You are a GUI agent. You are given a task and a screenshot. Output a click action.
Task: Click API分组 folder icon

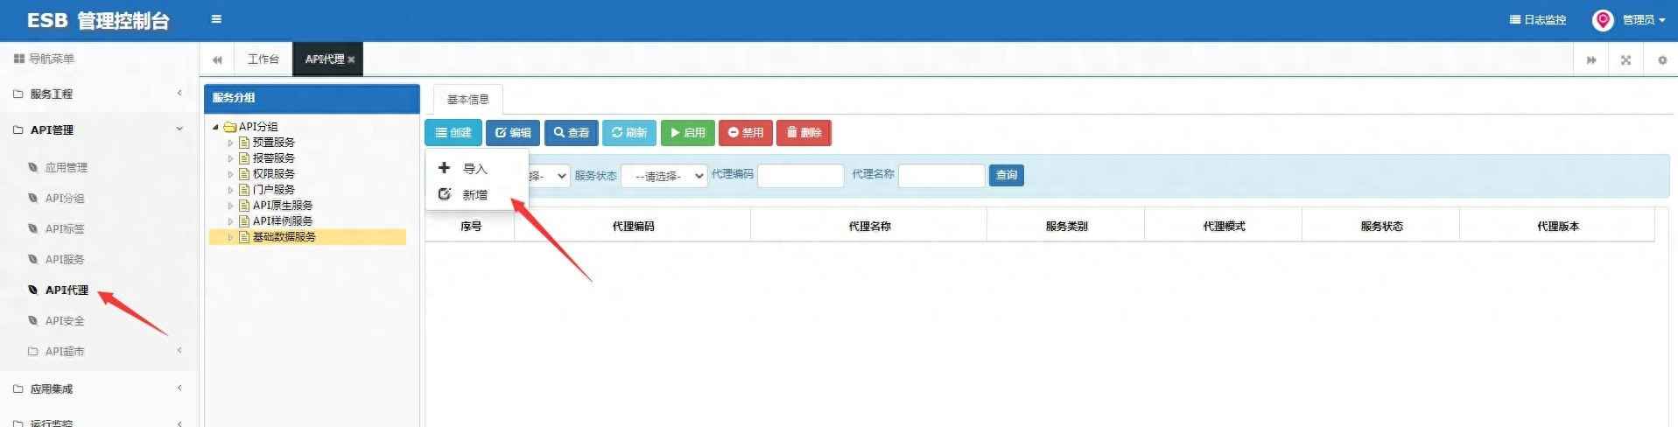(x=230, y=127)
